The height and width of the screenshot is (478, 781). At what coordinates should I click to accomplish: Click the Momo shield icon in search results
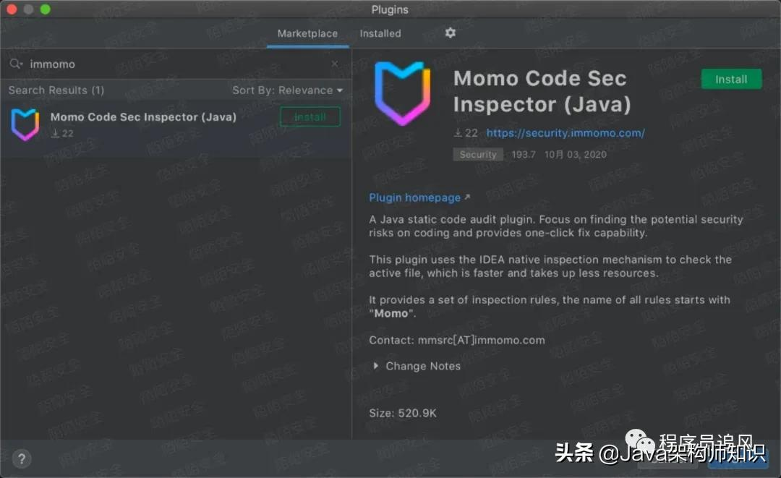[25, 124]
